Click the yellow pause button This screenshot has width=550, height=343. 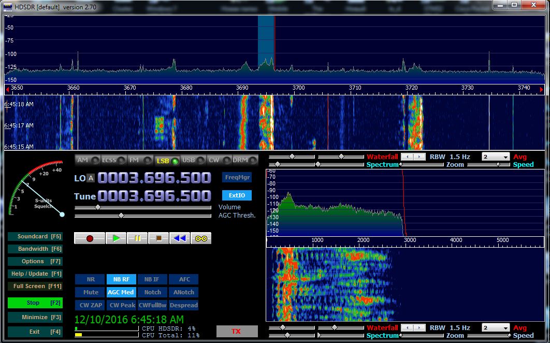[137, 238]
